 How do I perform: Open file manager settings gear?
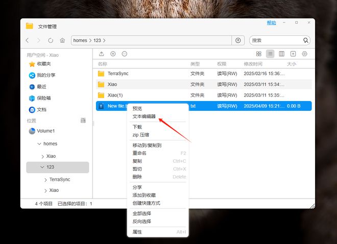tap(304, 54)
